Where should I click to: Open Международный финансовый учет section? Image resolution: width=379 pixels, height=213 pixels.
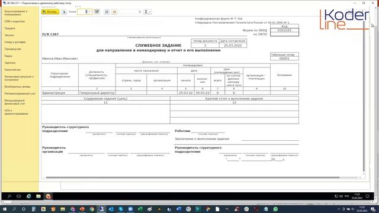[x=15, y=102]
